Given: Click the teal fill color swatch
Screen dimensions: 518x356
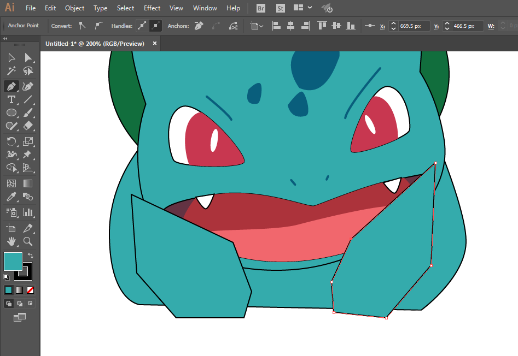Looking at the screenshot, I should click(x=13, y=261).
